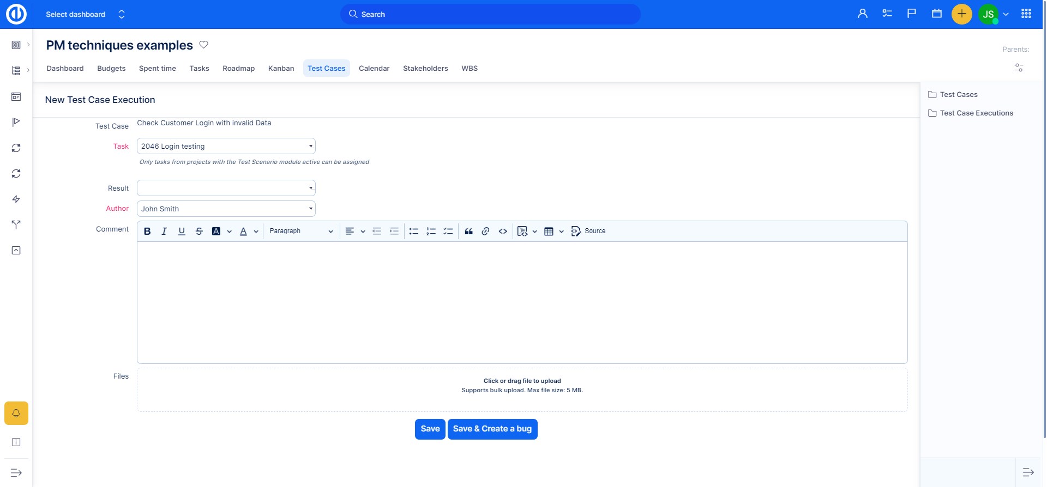Toggle Source editing mode
Screen dimensions: 1047x487
tap(588, 232)
